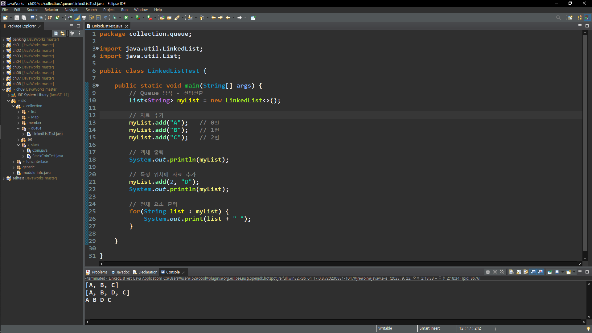
Task: Collapse the stack package in the tree
Action: pos(18,145)
